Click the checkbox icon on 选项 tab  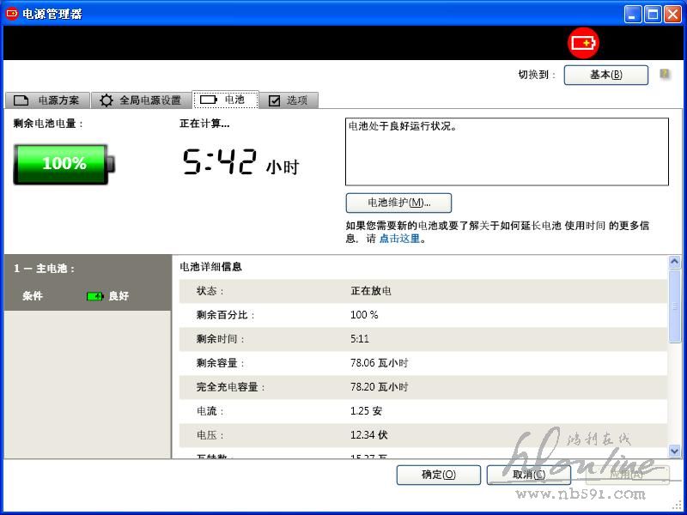click(275, 100)
